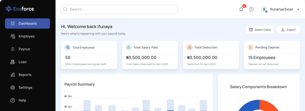Click the Payrun money bag icon
The height and width of the screenshot is (111, 305).
point(13,49)
